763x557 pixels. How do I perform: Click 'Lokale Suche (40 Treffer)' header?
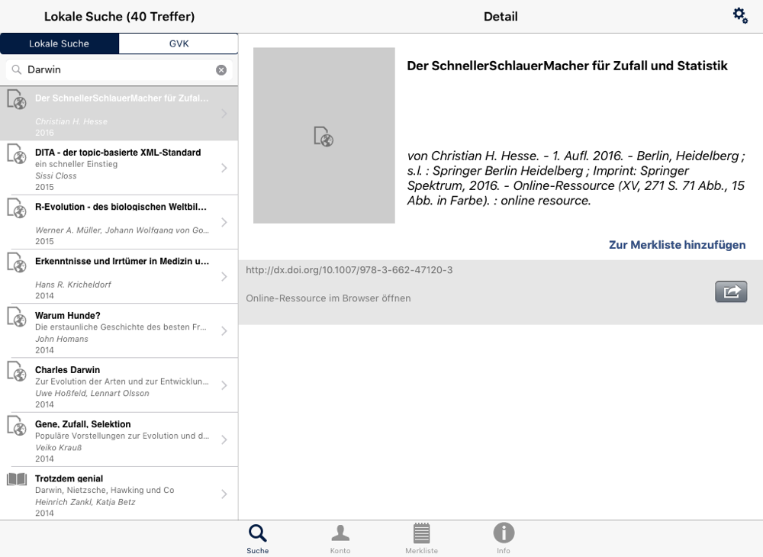point(119,17)
